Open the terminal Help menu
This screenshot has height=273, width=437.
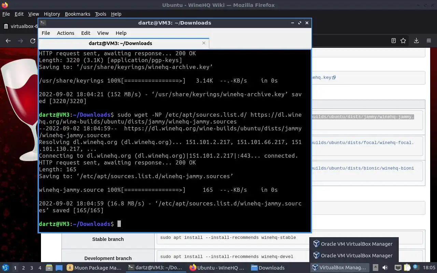point(121,33)
